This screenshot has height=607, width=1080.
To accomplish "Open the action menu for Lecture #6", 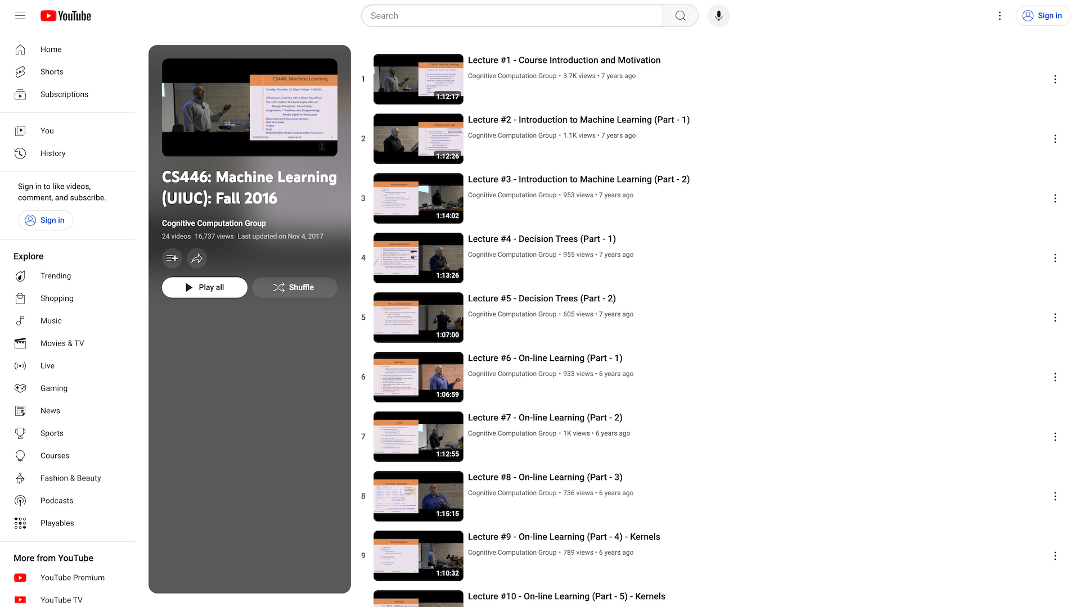I will [x=1055, y=377].
